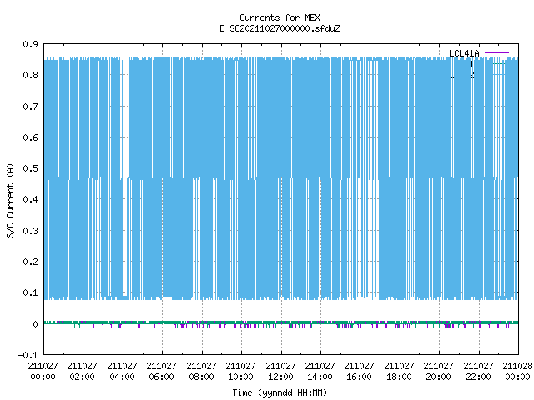Click the 0.4 y-axis tick label
Image resolution: width=534 pixels, height=400 pixels.
30,199
